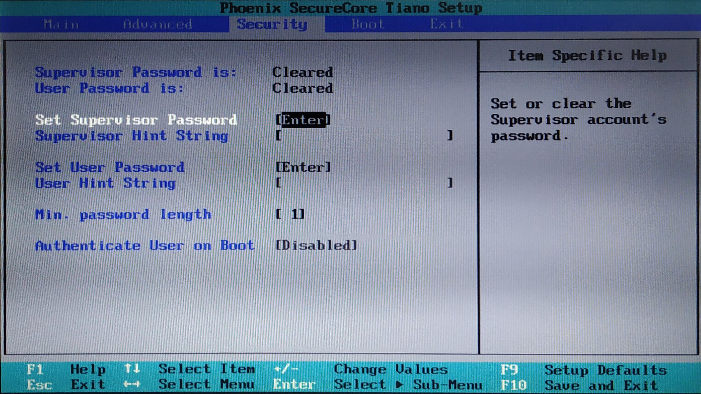
Task: Click F10 Save and Exit hint
Action: 579,385
